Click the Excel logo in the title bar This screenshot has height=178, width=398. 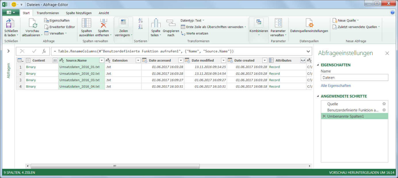5,5
